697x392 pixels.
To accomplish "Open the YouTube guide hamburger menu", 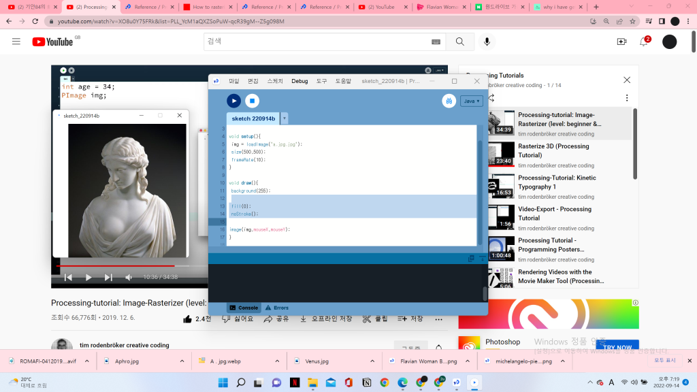I will coord(16,42).
